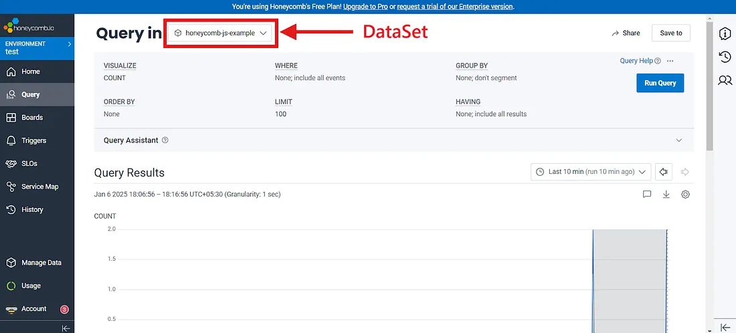Open graph settings gear icon
Viewport: 736px width, 333px height.
coord(685,195)
